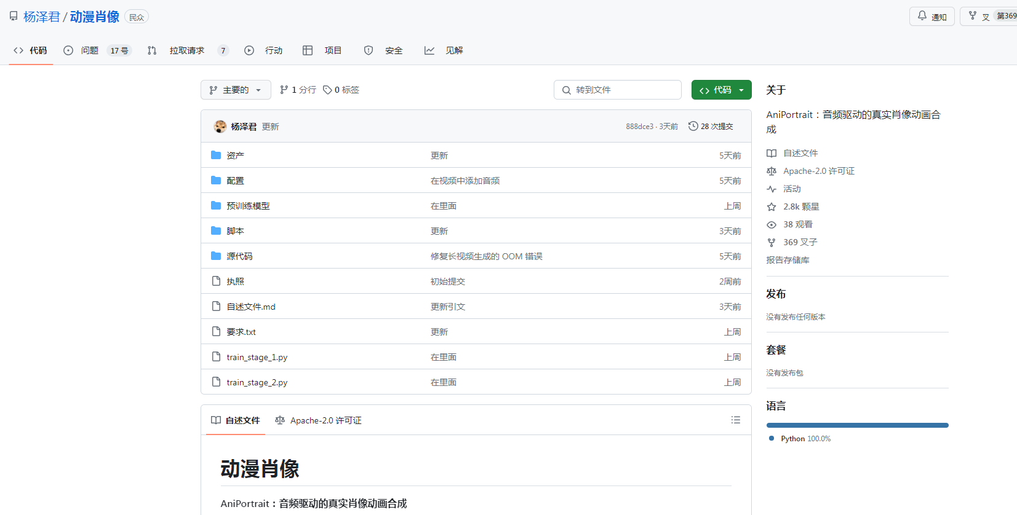This screenshot has height=515, width=1017.
Task: Click the eye icon beside 38 观看
Action: (x=772, y=225)
